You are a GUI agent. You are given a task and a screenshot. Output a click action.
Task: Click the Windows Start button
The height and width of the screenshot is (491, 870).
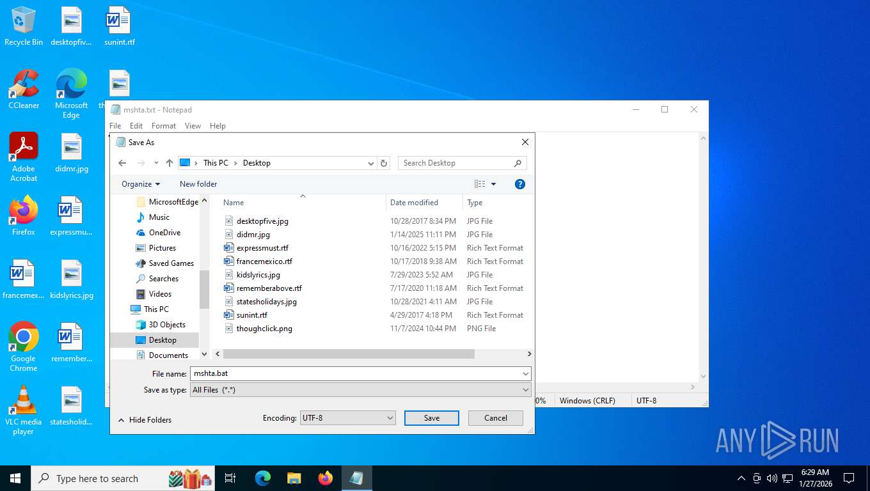click(x=15, y=478)
